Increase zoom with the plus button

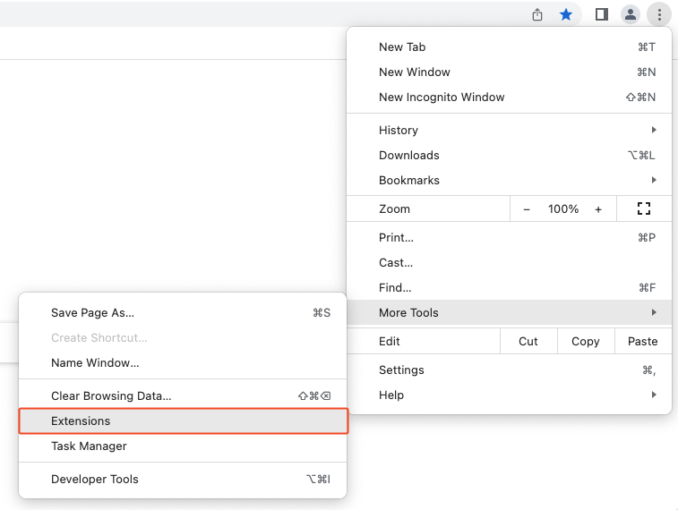click(598, 208)
